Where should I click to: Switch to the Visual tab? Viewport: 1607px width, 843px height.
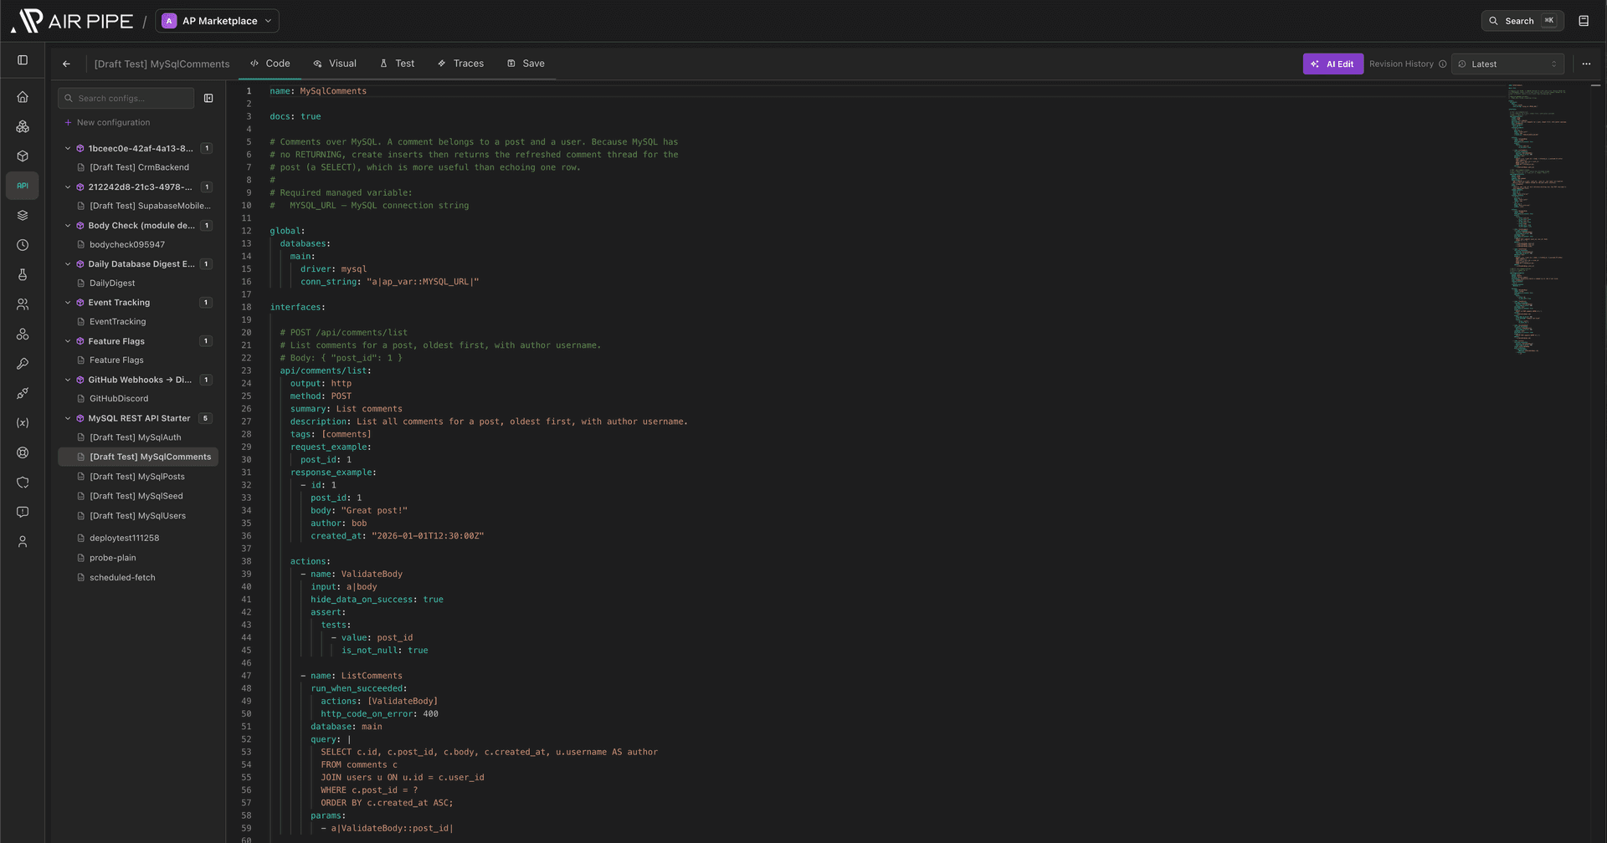(x=335, y=64)
